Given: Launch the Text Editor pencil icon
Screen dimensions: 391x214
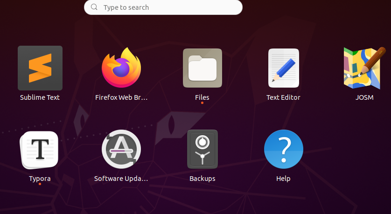Looking at the screenshot, I should click(284, 68).
